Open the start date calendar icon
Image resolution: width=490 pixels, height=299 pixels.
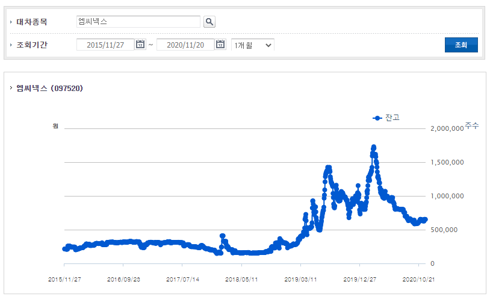[140, 45]
